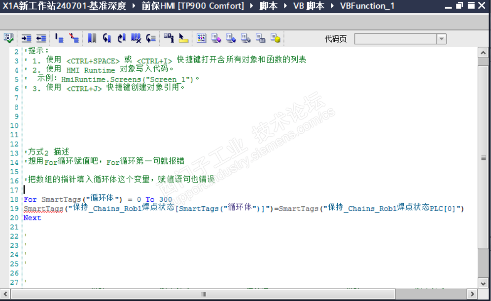This screenshot has height=301, width=491.
Task: Click the vertical scrollbar down arrow
Action: tap(483, 283)
